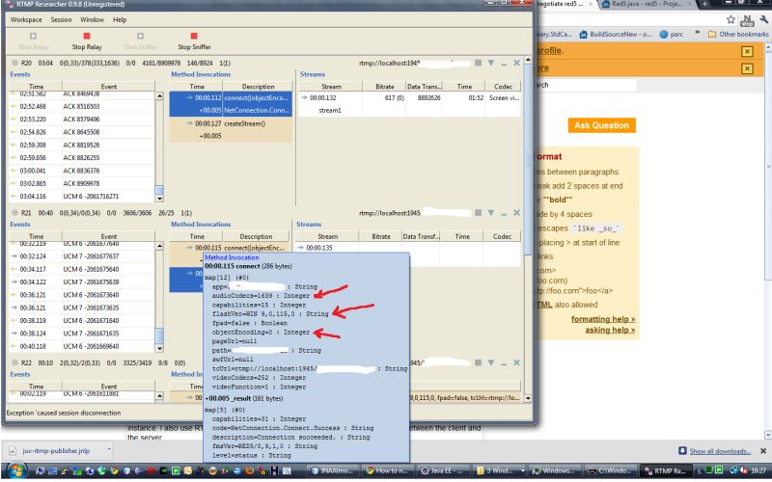Viewport: 772px width, 482px height.
Task: Open the Help menu
Action: click(x=120, y=19)
